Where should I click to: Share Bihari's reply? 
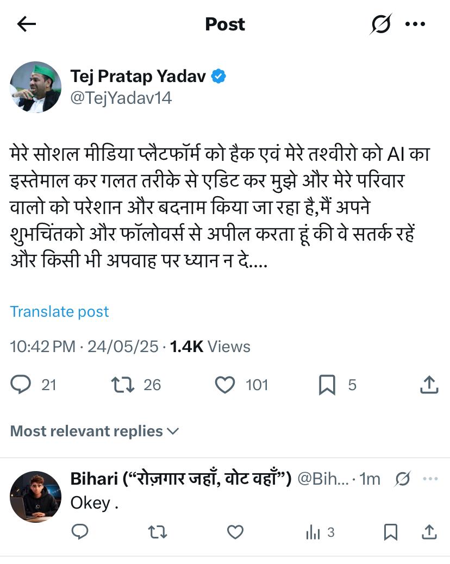429,532
